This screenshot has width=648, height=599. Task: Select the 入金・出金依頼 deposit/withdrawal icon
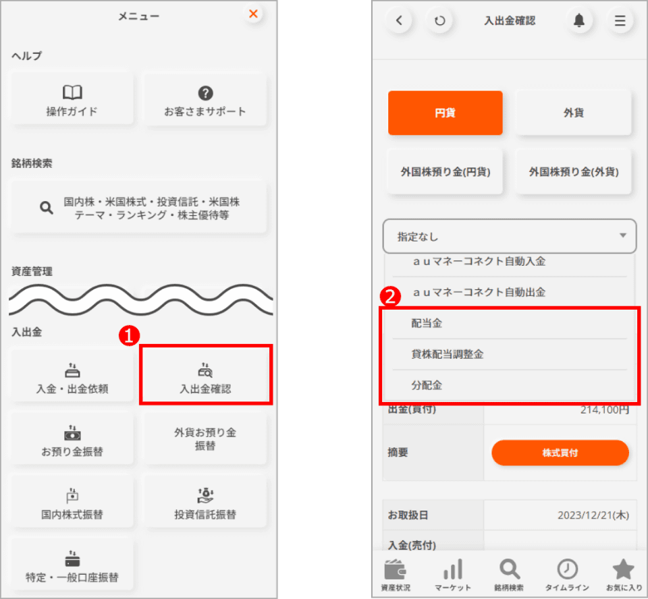point(72,375)
